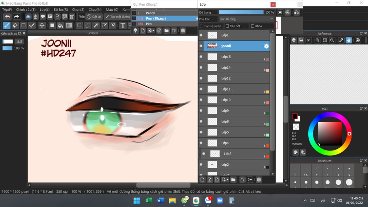
Task: Open the color palette icon in Màu panel
Action: coord(295,152)
